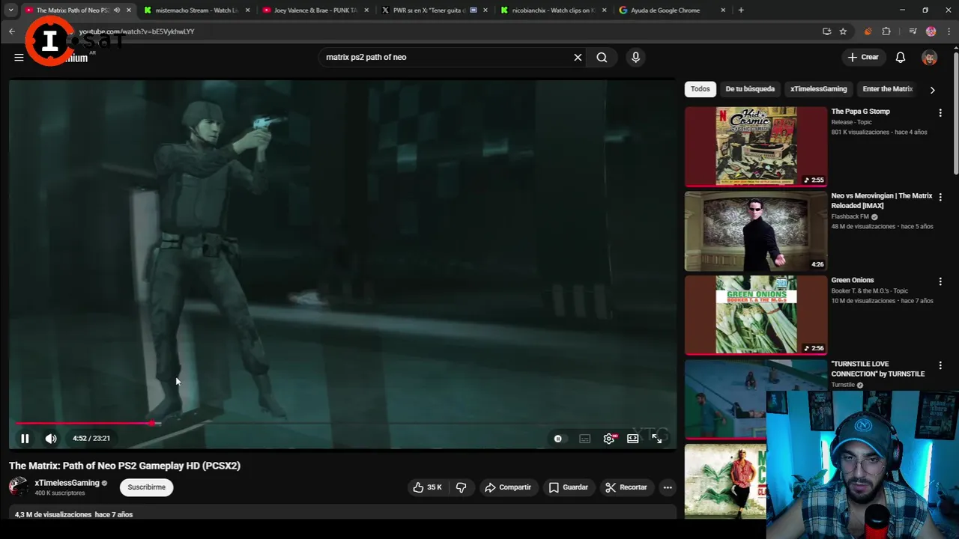The height and width of the screenshot is (539, 959).
Task: Switch to the PWR ss en X tab
Action: pos(435,10)
